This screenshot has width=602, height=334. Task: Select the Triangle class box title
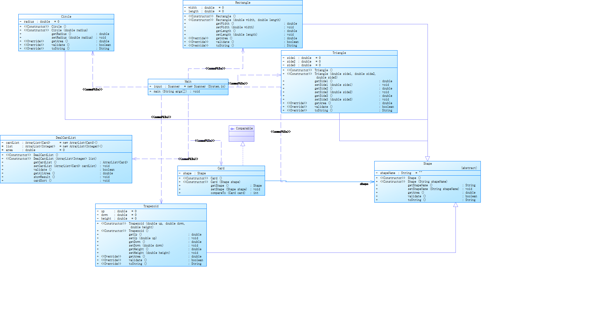coord(339,53)
